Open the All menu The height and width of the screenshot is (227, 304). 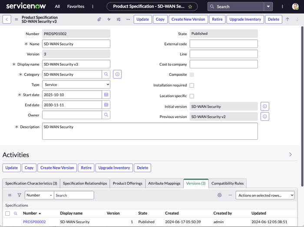coord(57,7)
